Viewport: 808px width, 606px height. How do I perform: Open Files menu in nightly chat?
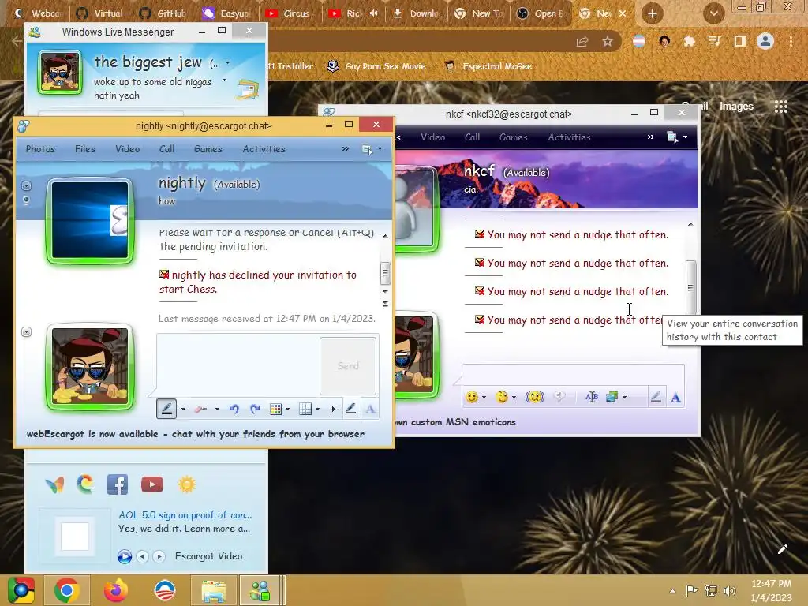point(85,149)
